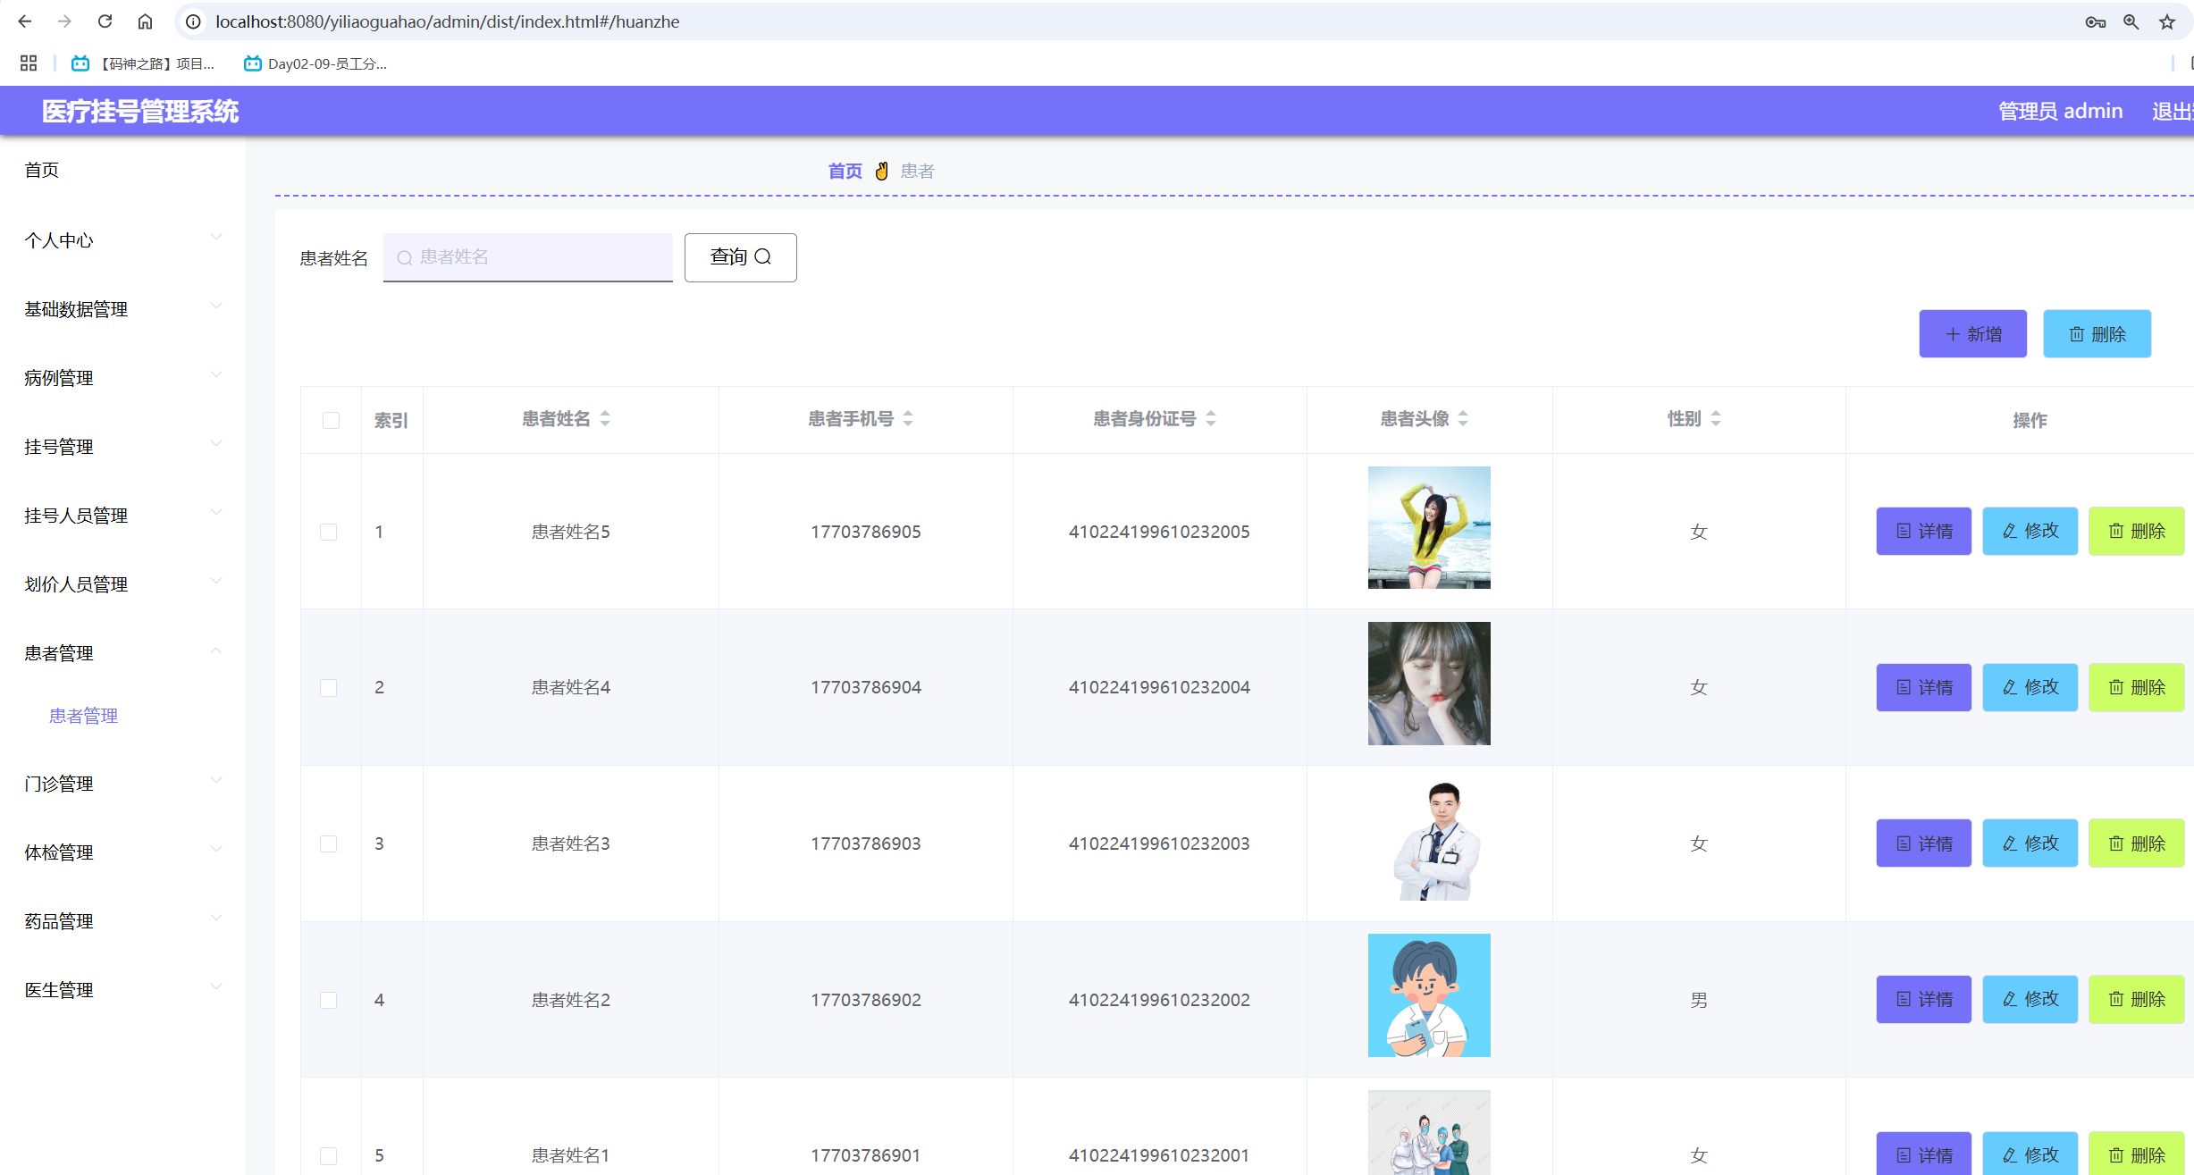Click 退出 logout in the header

point(2173,111)
